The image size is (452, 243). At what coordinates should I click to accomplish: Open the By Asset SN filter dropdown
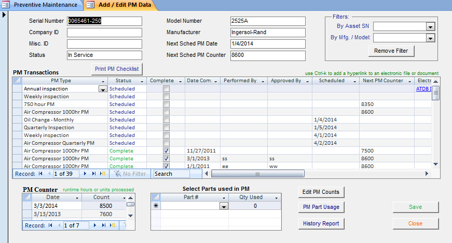point(430,26)
